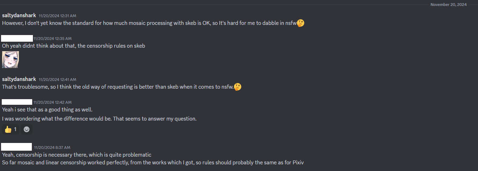
Task: Click message 'Yeah i see that as a good thing'
Action: pyautogui.click(x=47, y=110)
